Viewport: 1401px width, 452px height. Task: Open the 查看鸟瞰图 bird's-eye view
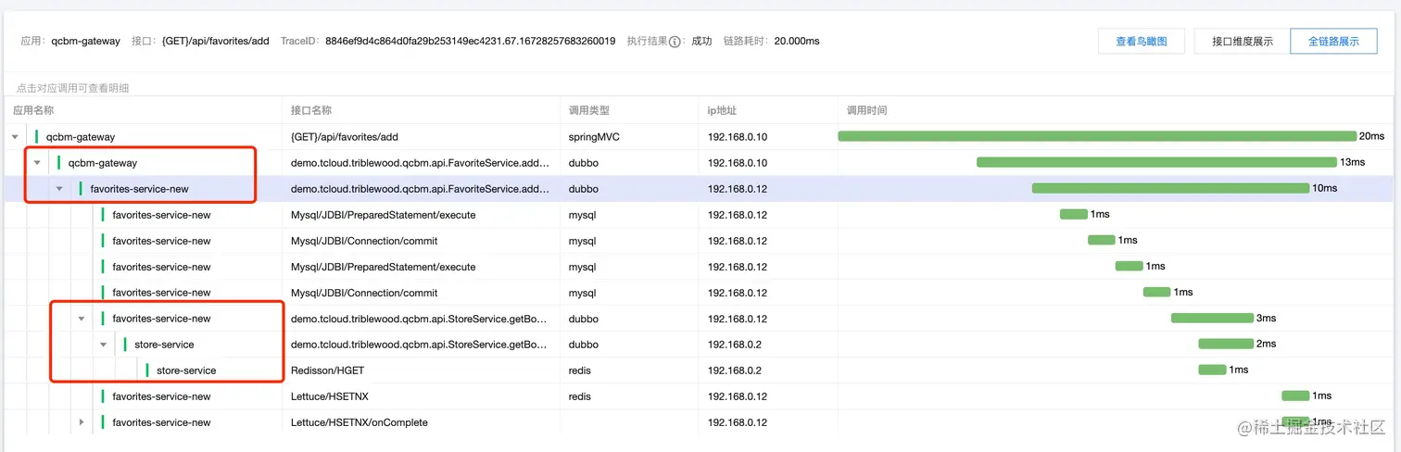click(1142, 42)
